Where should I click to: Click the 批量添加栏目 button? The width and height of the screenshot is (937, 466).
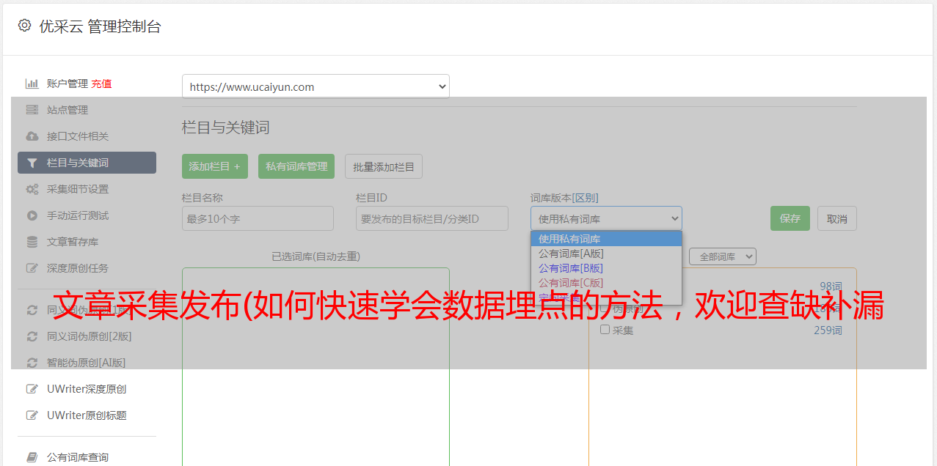click(x=384, y=166)
